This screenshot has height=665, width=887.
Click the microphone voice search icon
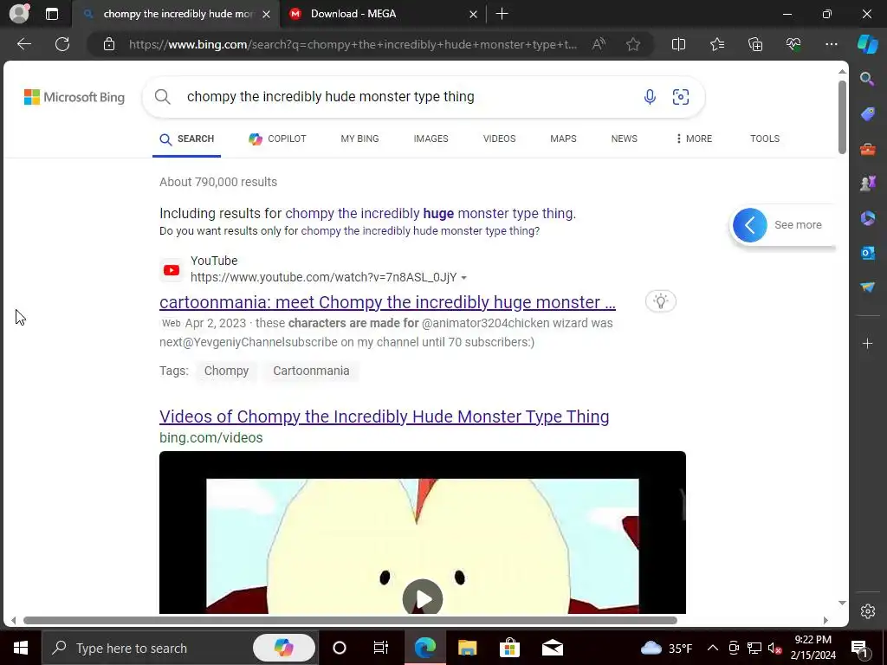point(650,97)
